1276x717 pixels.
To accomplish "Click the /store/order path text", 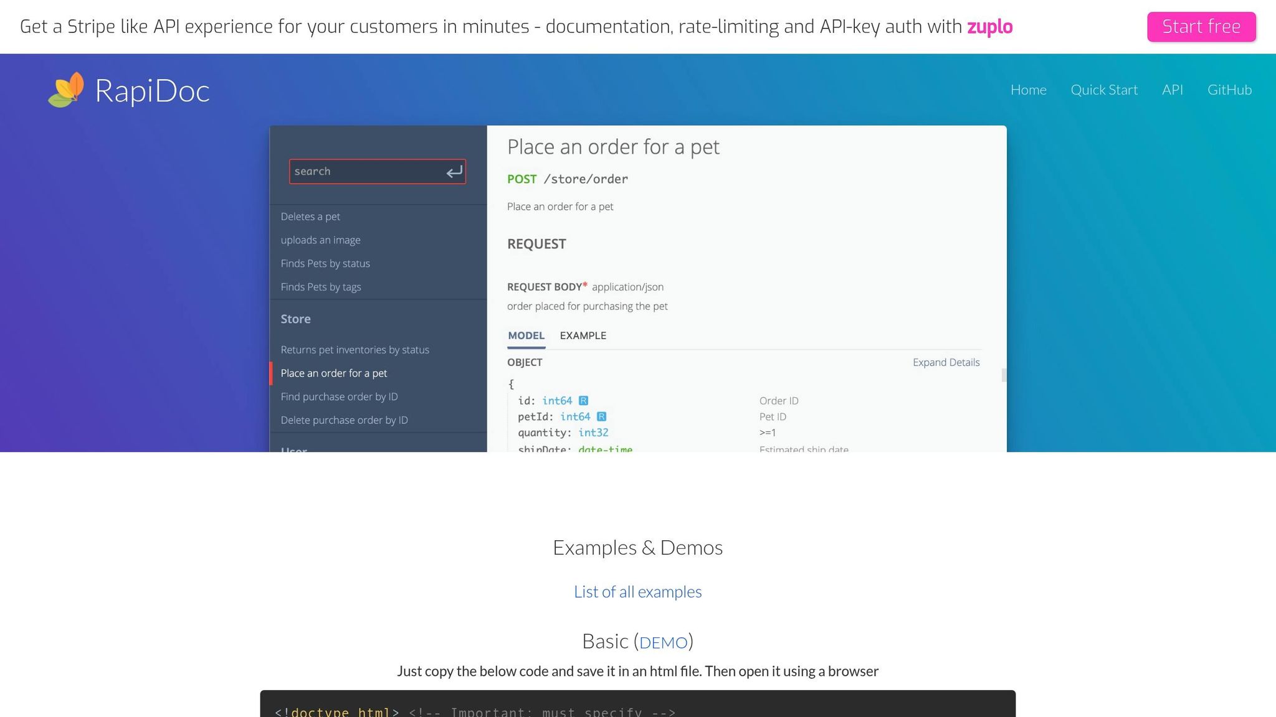I will 586,179.
